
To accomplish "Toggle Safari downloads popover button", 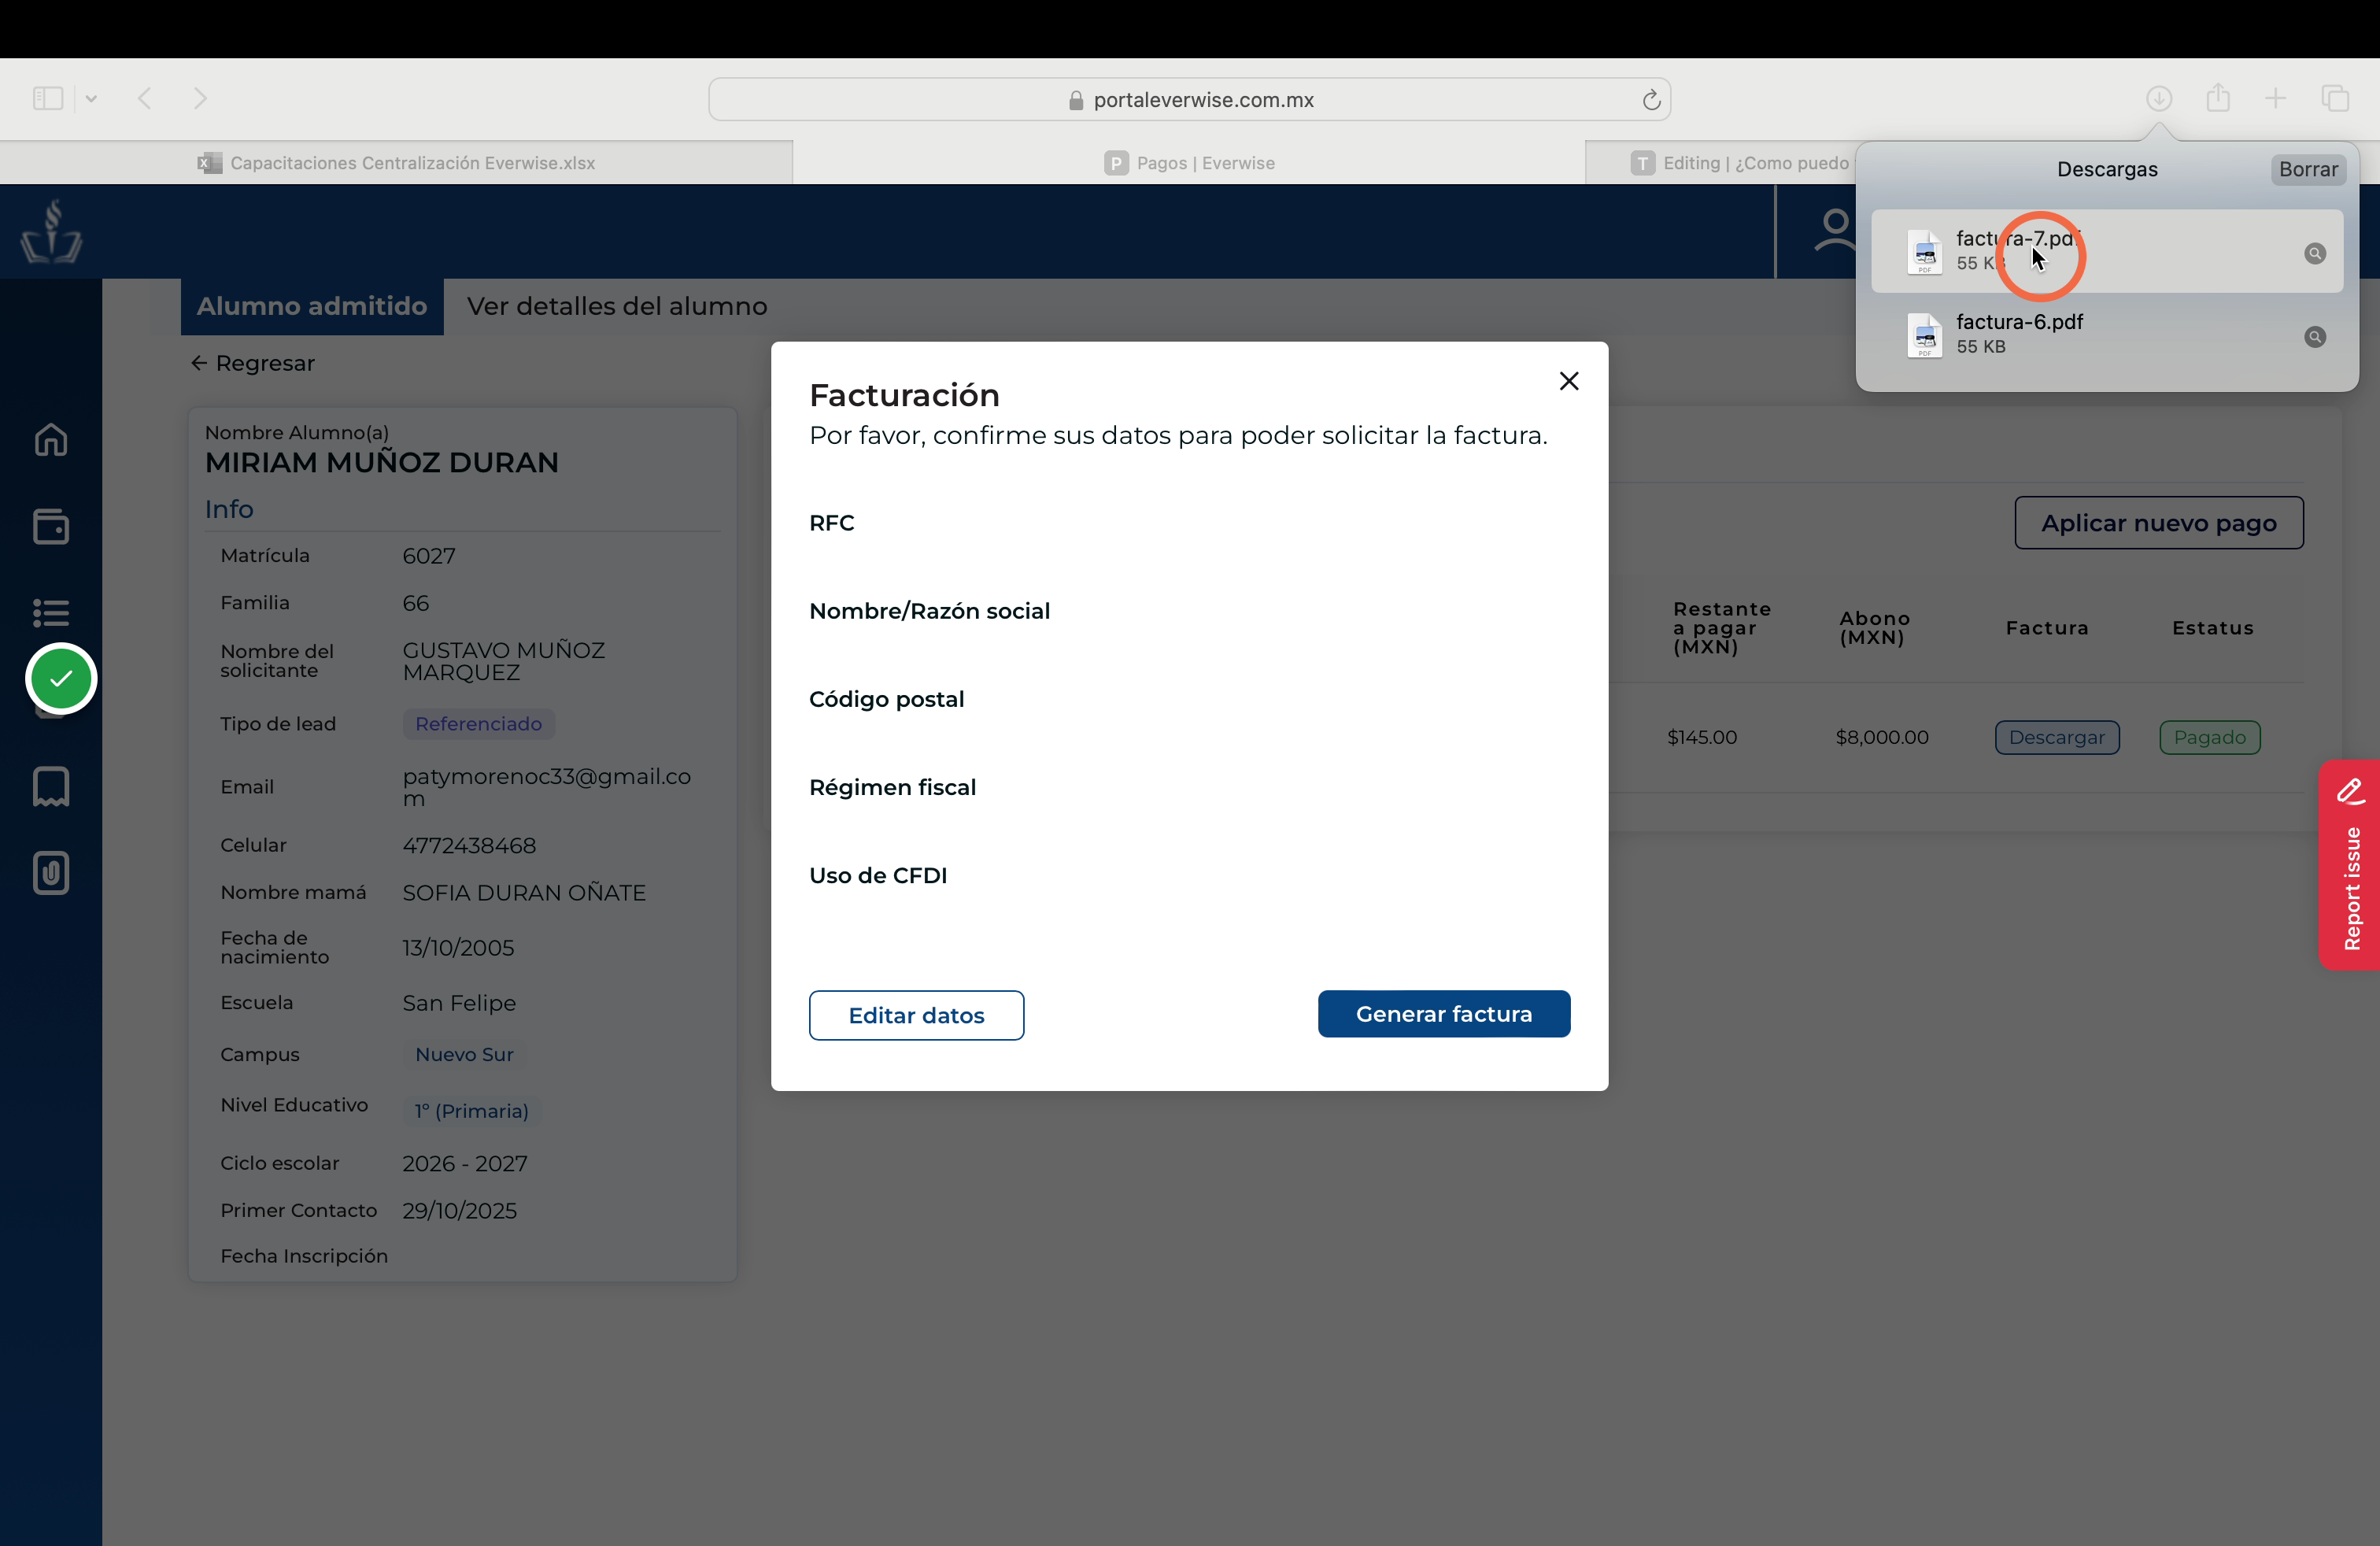I will (x=2159, y=98).
